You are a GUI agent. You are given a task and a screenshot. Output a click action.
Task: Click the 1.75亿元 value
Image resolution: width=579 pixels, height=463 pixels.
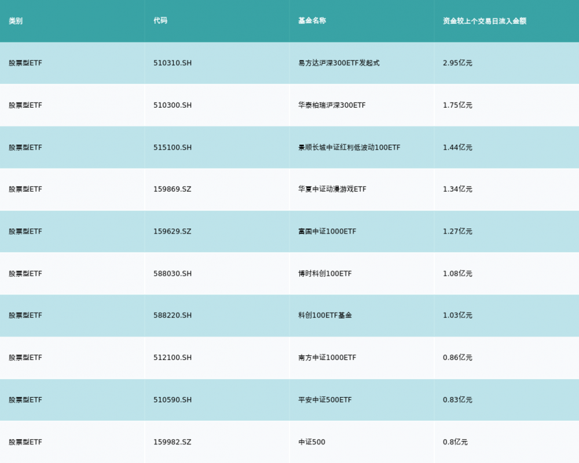pos(457,105)
